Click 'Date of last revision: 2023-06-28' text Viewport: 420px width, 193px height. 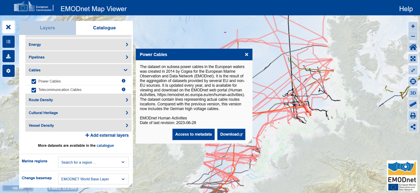(168, 123)
